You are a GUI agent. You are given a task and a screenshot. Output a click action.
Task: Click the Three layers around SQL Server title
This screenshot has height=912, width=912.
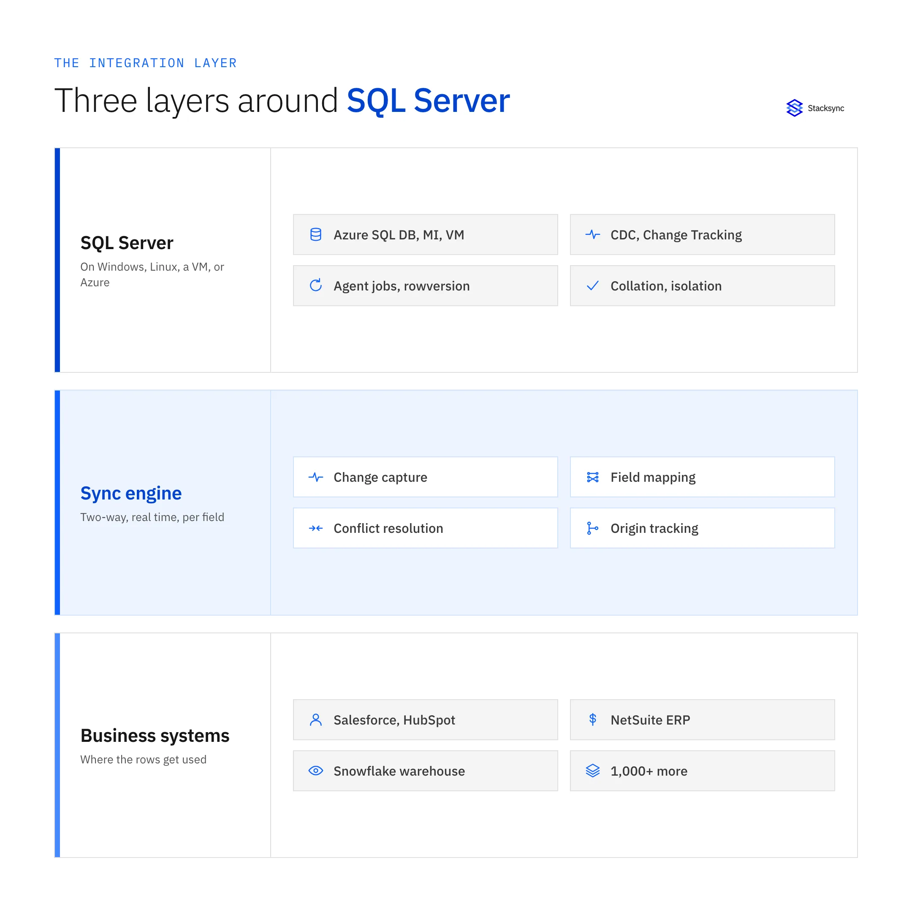[x=282, y=100]
